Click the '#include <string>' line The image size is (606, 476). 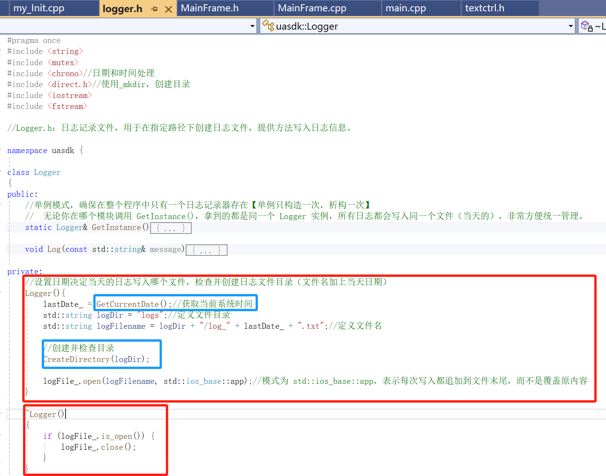[x=45, y=52]
